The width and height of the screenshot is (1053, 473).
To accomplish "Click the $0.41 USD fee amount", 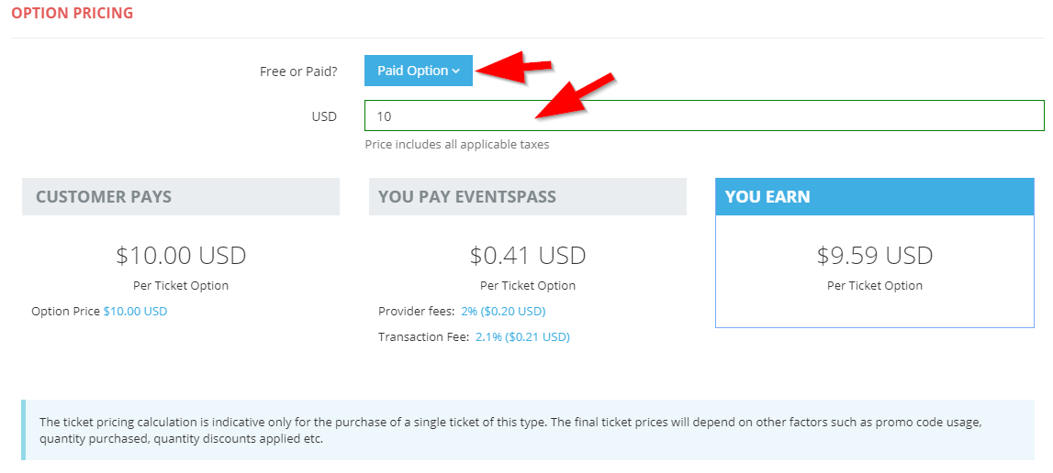I will pos(528,255).
